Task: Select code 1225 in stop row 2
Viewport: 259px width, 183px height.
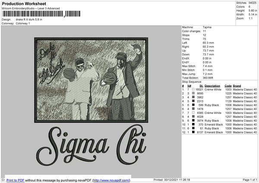Action: [x=228, y=94]
